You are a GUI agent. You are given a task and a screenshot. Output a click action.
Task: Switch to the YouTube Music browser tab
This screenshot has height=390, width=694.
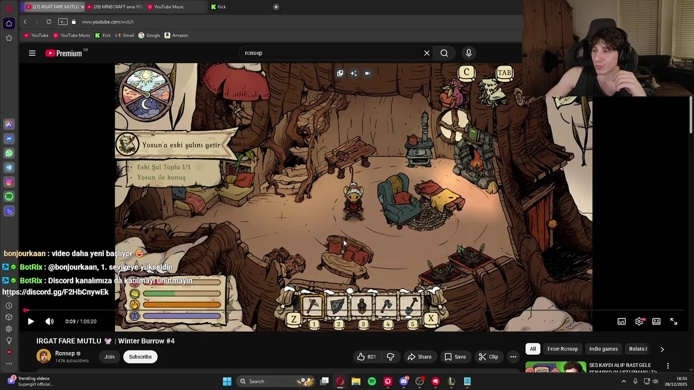(x=175, y=6)
